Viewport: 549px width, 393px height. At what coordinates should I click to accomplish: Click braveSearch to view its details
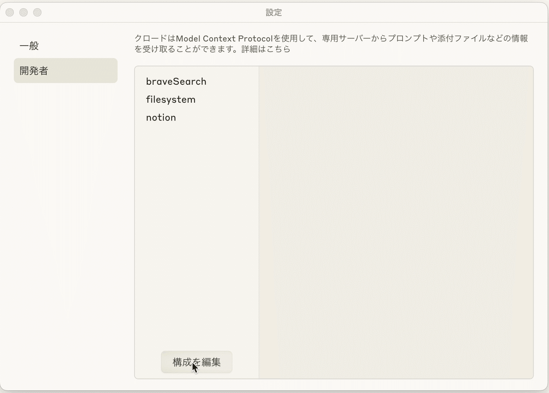point(176,82)
